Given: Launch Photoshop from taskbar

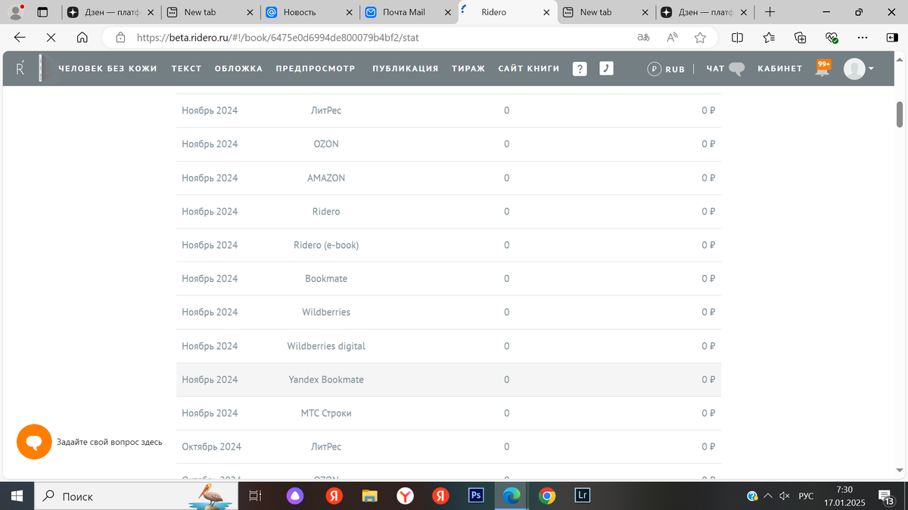Looking at the screenshot, I should (x=476, y=496).
